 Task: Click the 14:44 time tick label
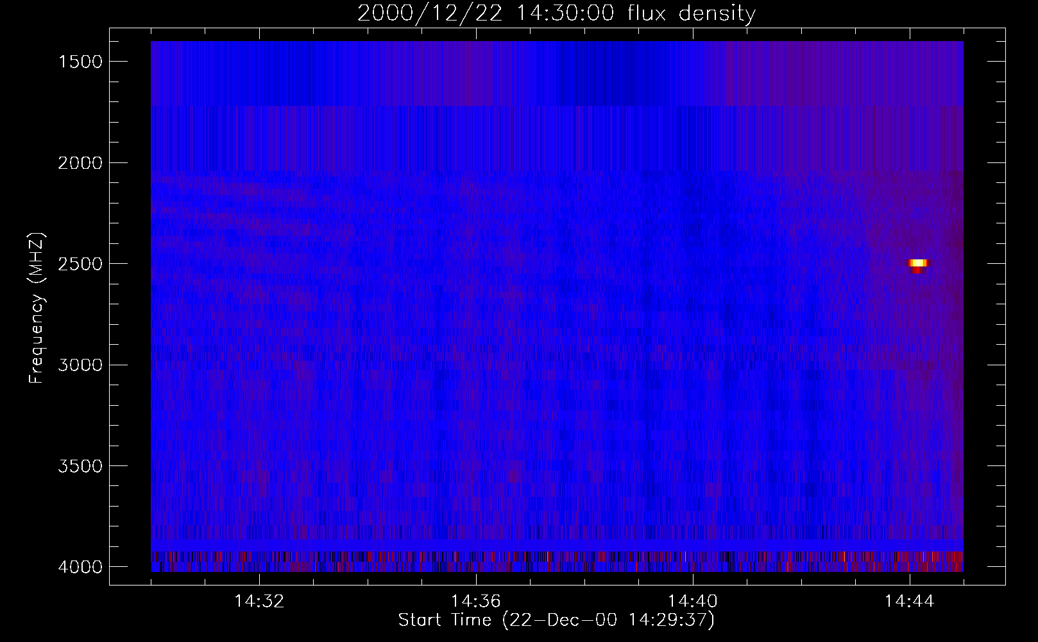point(910,602)
